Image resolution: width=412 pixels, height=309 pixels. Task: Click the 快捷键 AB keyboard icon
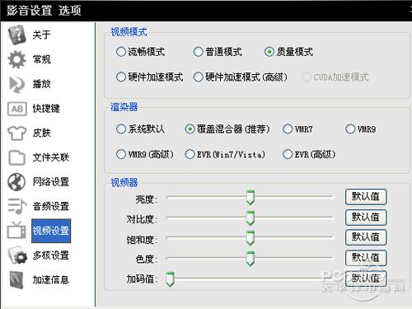pos(17,109)
